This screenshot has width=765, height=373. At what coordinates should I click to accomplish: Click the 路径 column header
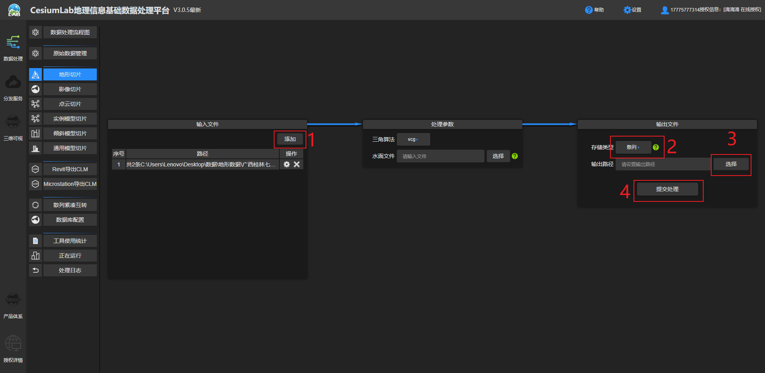point(202,154)
